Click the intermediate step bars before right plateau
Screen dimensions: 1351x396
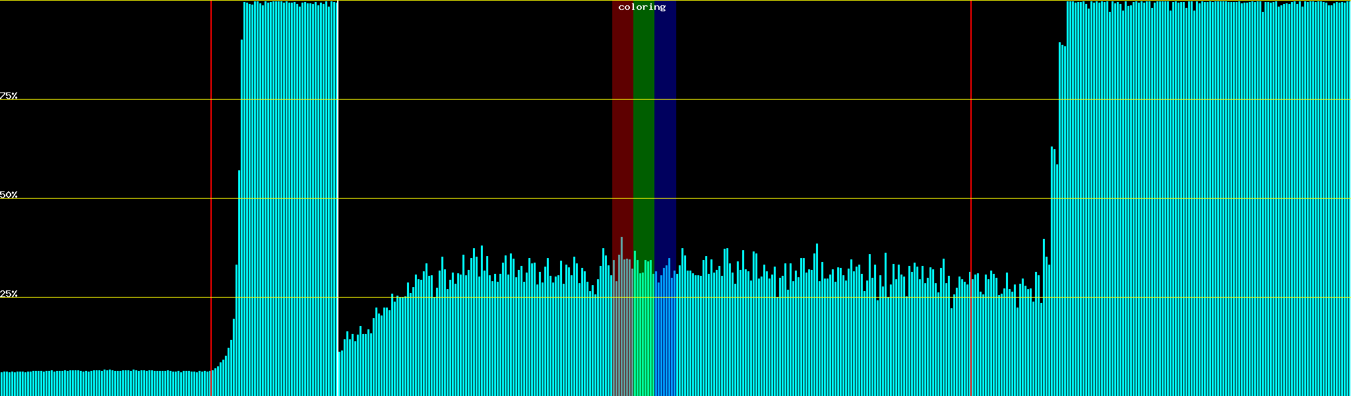click(1054, 264)
